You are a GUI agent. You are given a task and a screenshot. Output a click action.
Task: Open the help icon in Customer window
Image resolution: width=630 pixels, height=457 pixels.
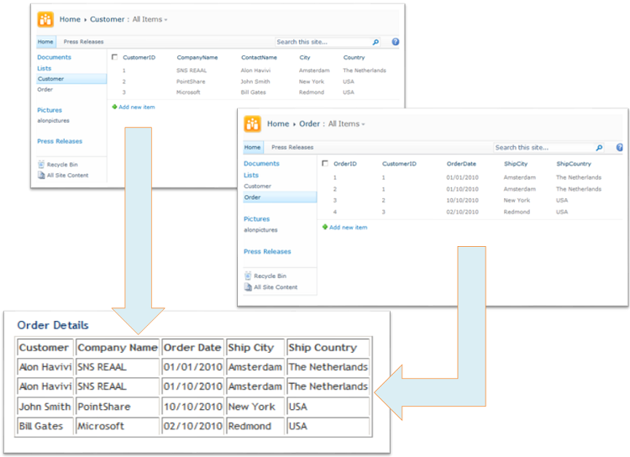click(396, 42)
